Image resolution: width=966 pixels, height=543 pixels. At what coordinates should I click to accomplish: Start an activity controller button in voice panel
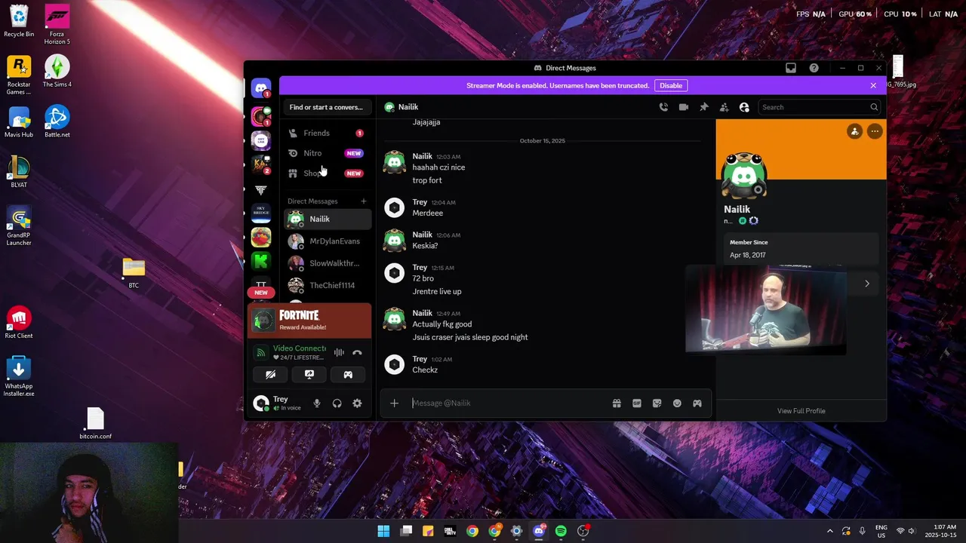[x=348, y=374]
